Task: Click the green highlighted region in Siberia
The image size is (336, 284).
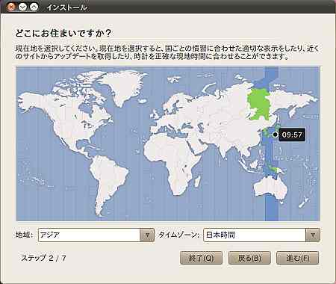Action: tap(260, 104)
